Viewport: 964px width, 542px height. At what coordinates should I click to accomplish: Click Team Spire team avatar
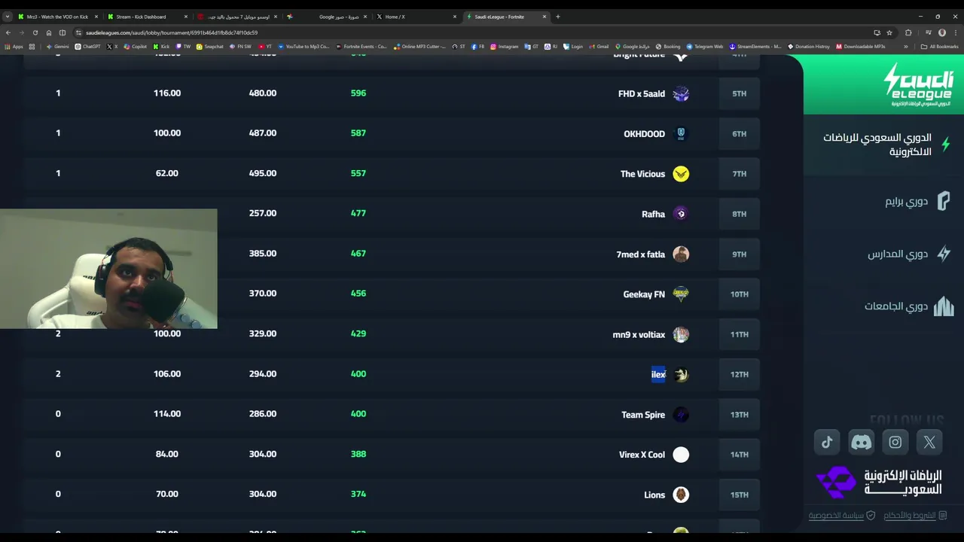pyautogui.click(x=681, y=415)
